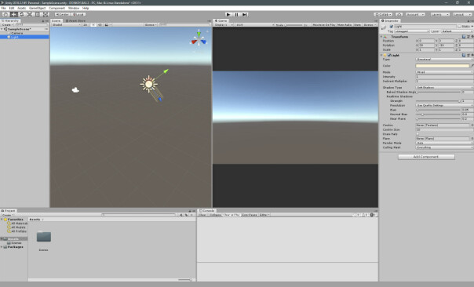Expand the Packages folder in Project
Screen dimensions: 474x287
pos(2,247)
